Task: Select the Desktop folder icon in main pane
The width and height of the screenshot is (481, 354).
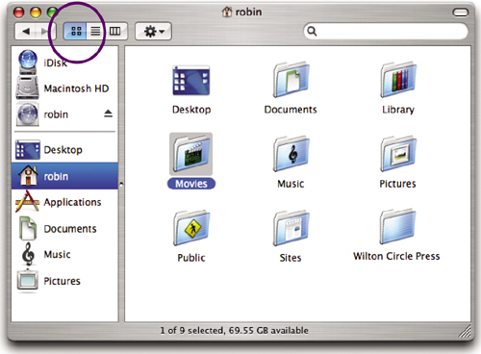Action: click(191, 81)
